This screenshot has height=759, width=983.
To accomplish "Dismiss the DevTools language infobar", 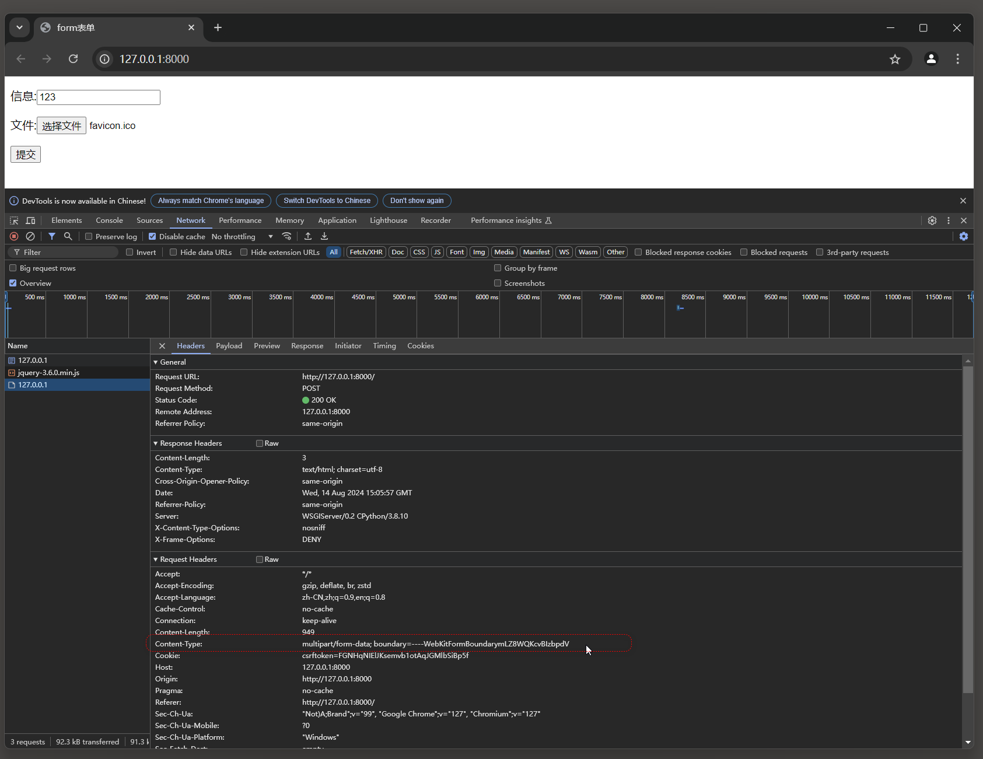I will point(963,201).
